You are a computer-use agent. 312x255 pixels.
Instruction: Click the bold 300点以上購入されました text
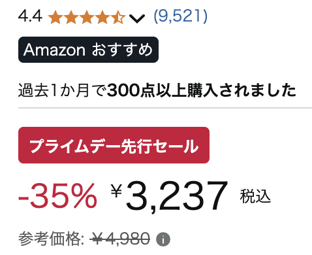[202, 90]
